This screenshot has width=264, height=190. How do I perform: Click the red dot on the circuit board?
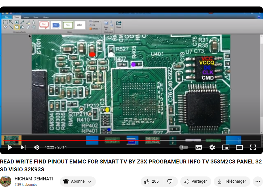coord(92,54)
